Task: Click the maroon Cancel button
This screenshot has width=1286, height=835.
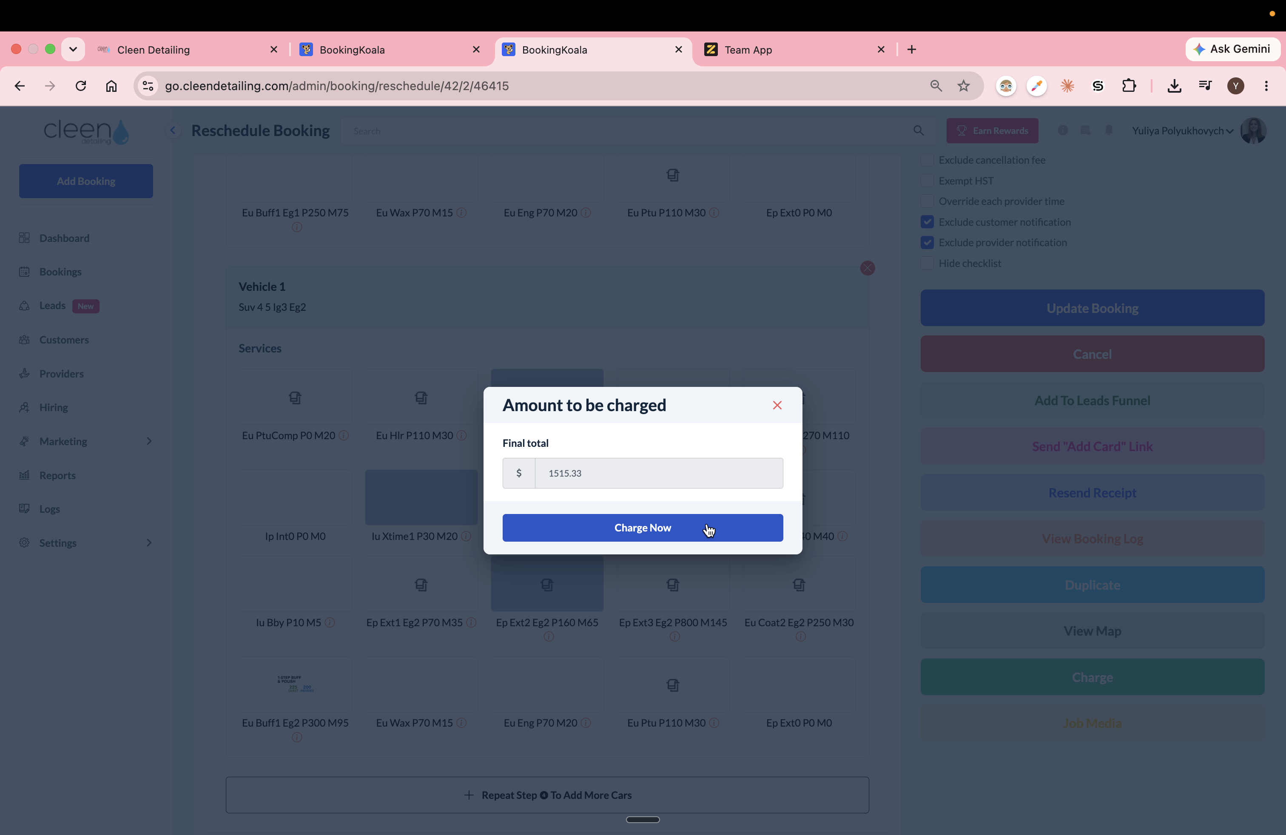Action: 1092,354
